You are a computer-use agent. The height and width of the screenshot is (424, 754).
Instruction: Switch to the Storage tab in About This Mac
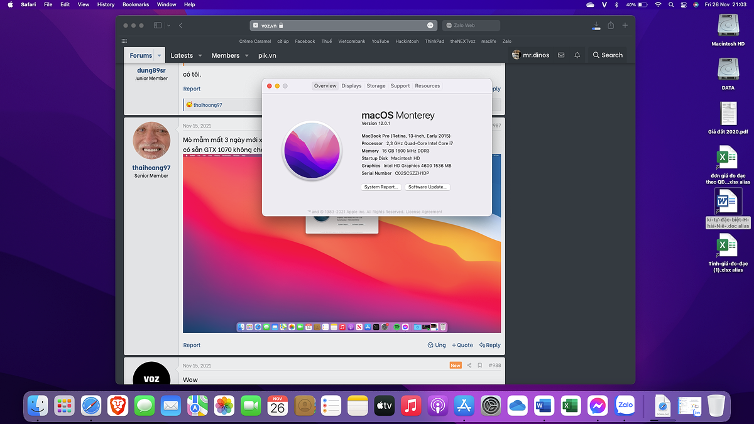click(x=376, y=86)
